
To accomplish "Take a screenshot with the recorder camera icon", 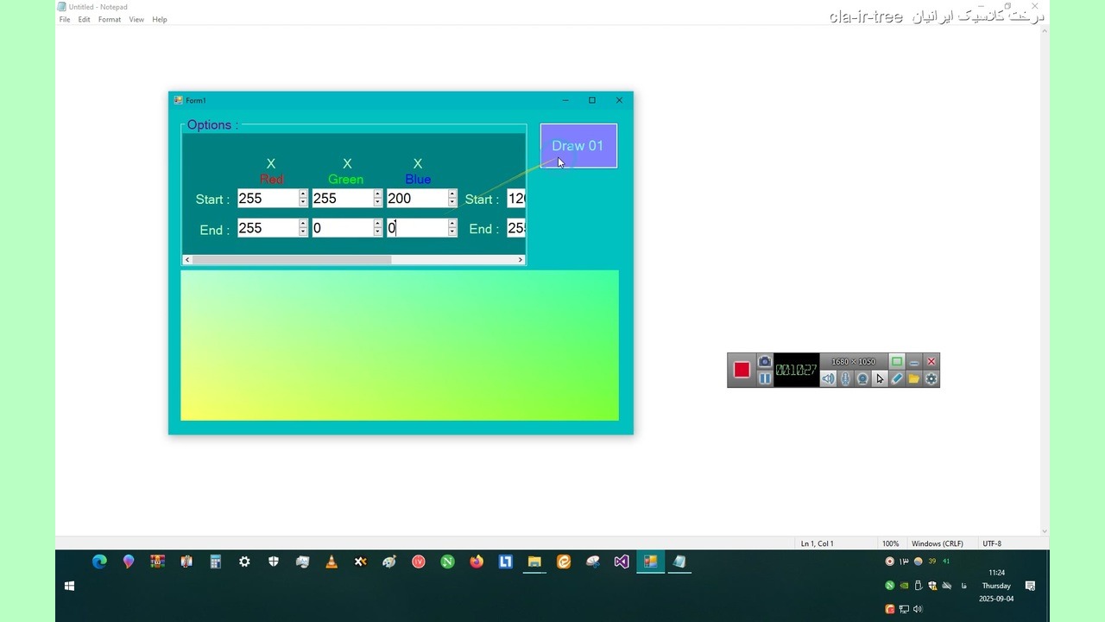I will click(x=765, y=362).
